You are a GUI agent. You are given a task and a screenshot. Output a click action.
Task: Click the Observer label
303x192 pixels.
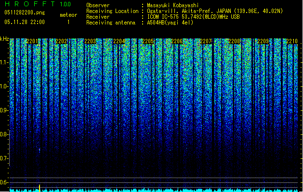(x=98, y=5)
